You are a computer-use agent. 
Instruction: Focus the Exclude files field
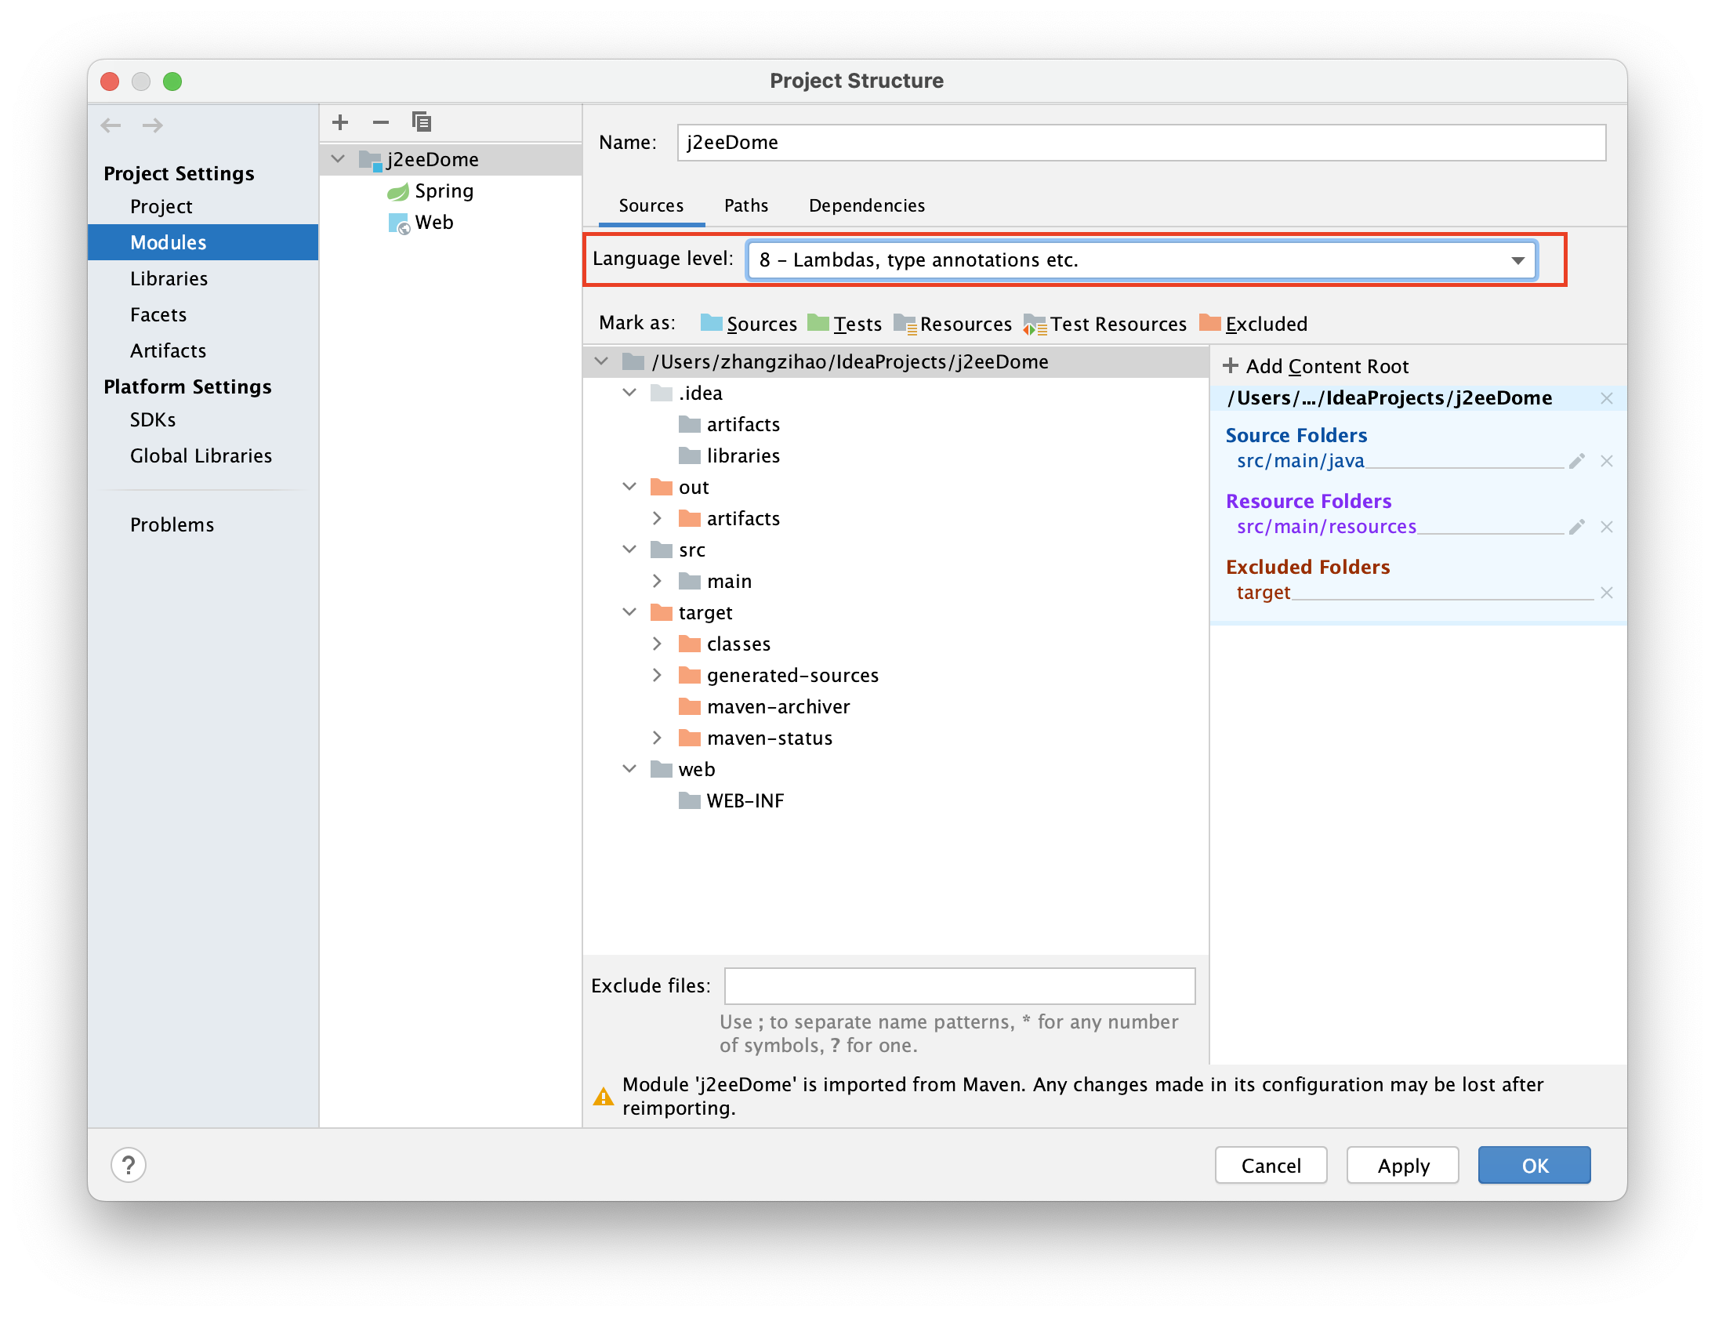(x=959, y=986)
